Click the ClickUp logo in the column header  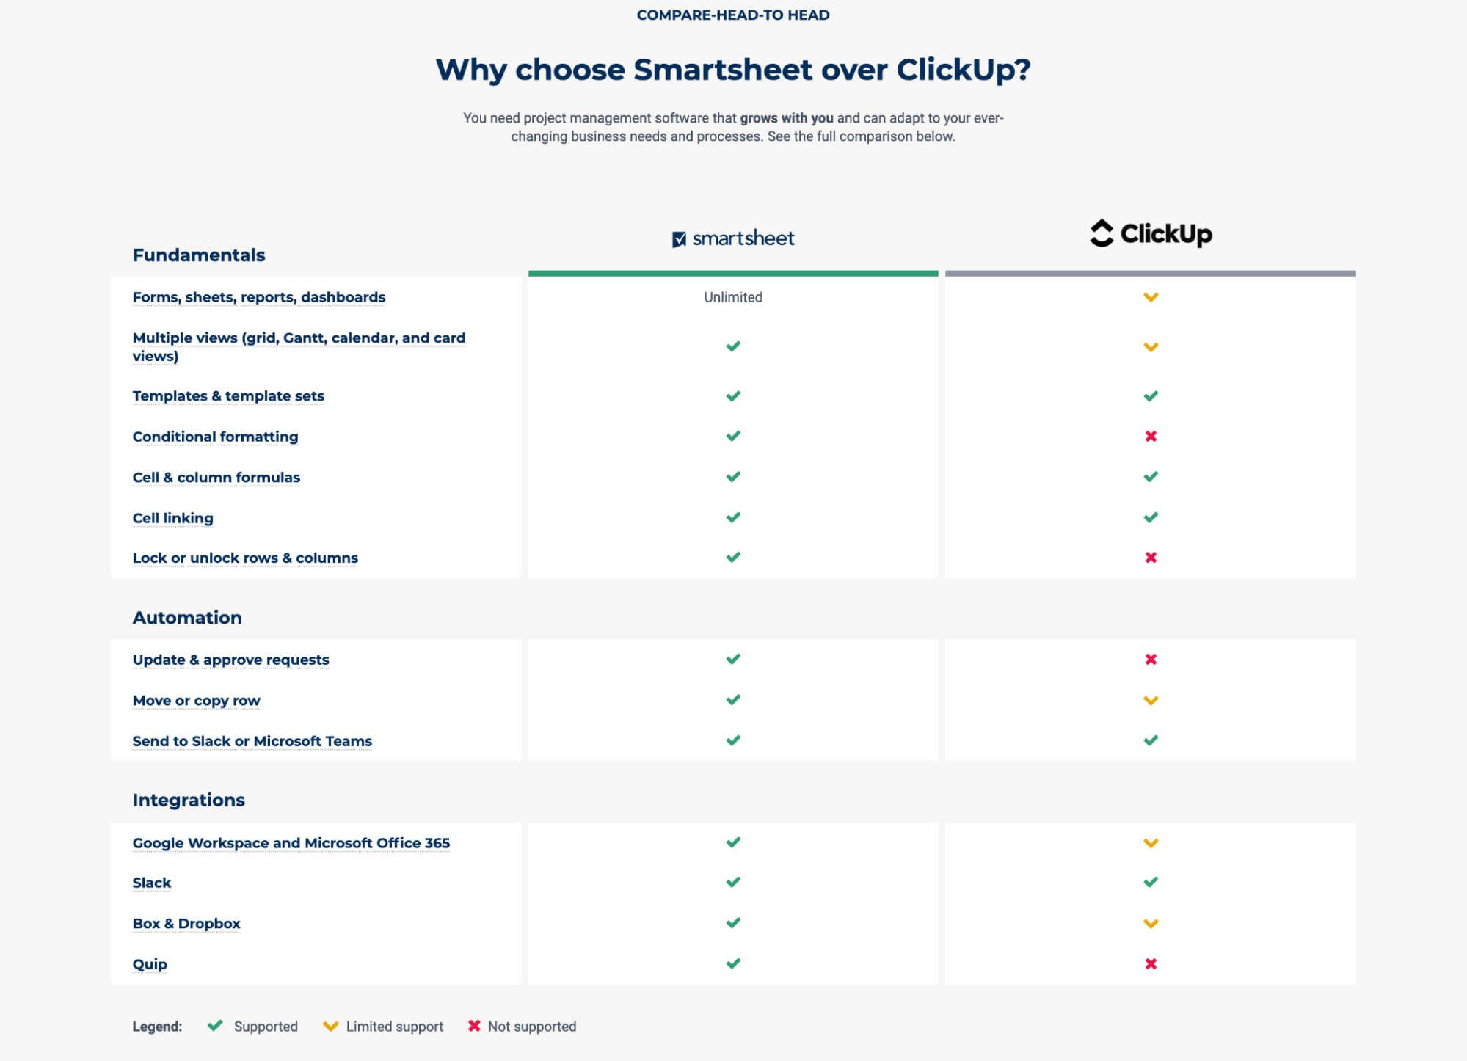1151,233
